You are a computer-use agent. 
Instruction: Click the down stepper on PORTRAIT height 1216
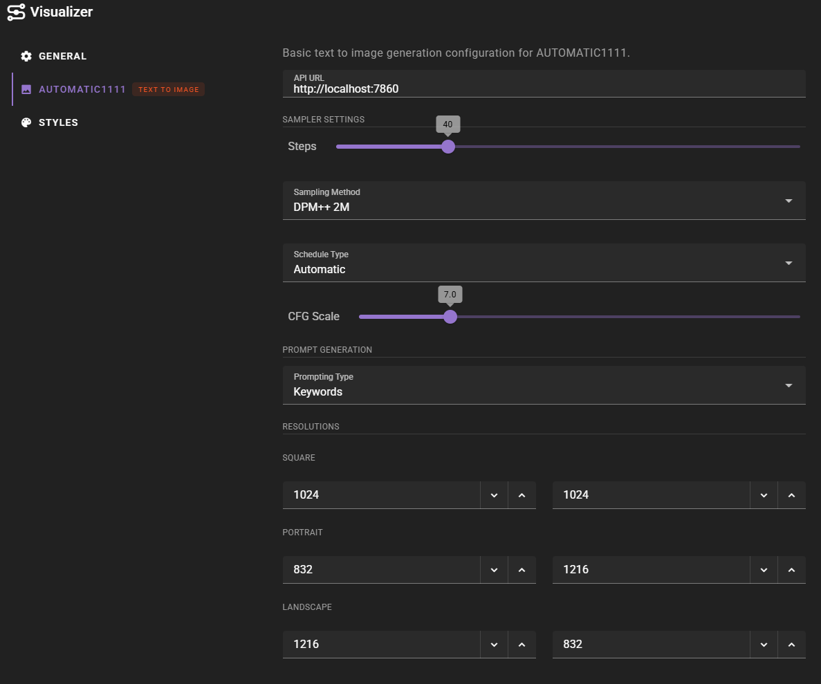point(764,569)
